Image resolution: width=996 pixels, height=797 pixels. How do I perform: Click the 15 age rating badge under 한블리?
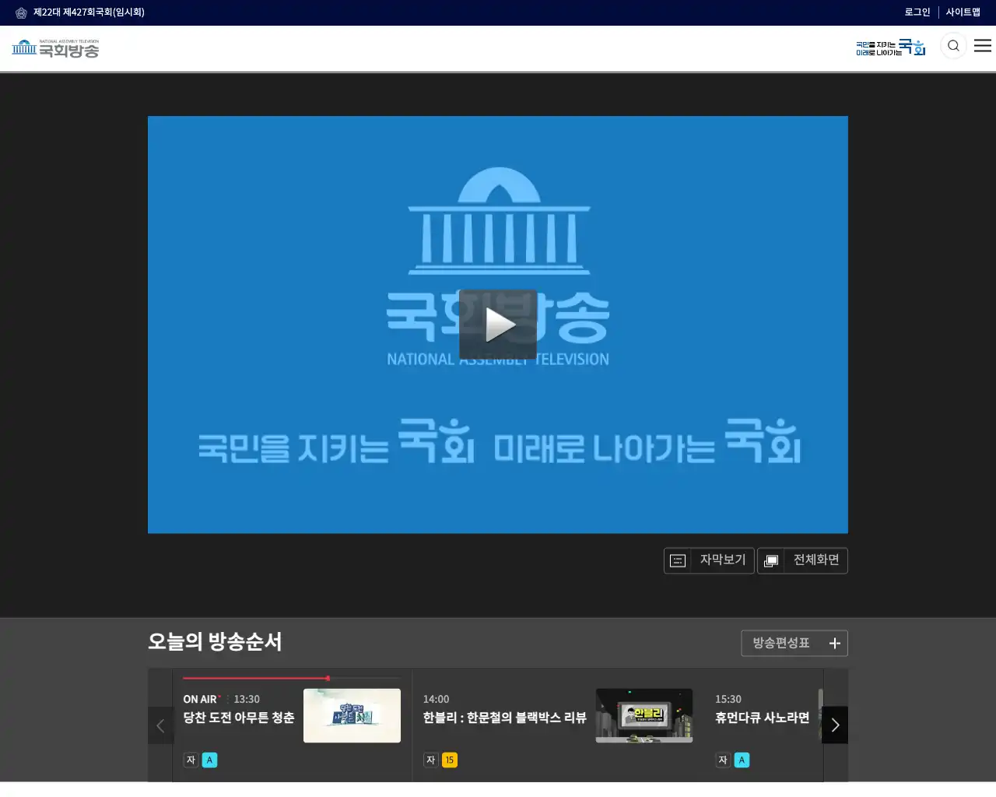pos(450,760)
